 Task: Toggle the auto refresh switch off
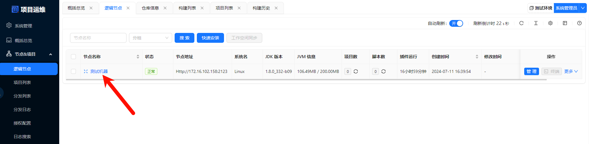[456, 23]
